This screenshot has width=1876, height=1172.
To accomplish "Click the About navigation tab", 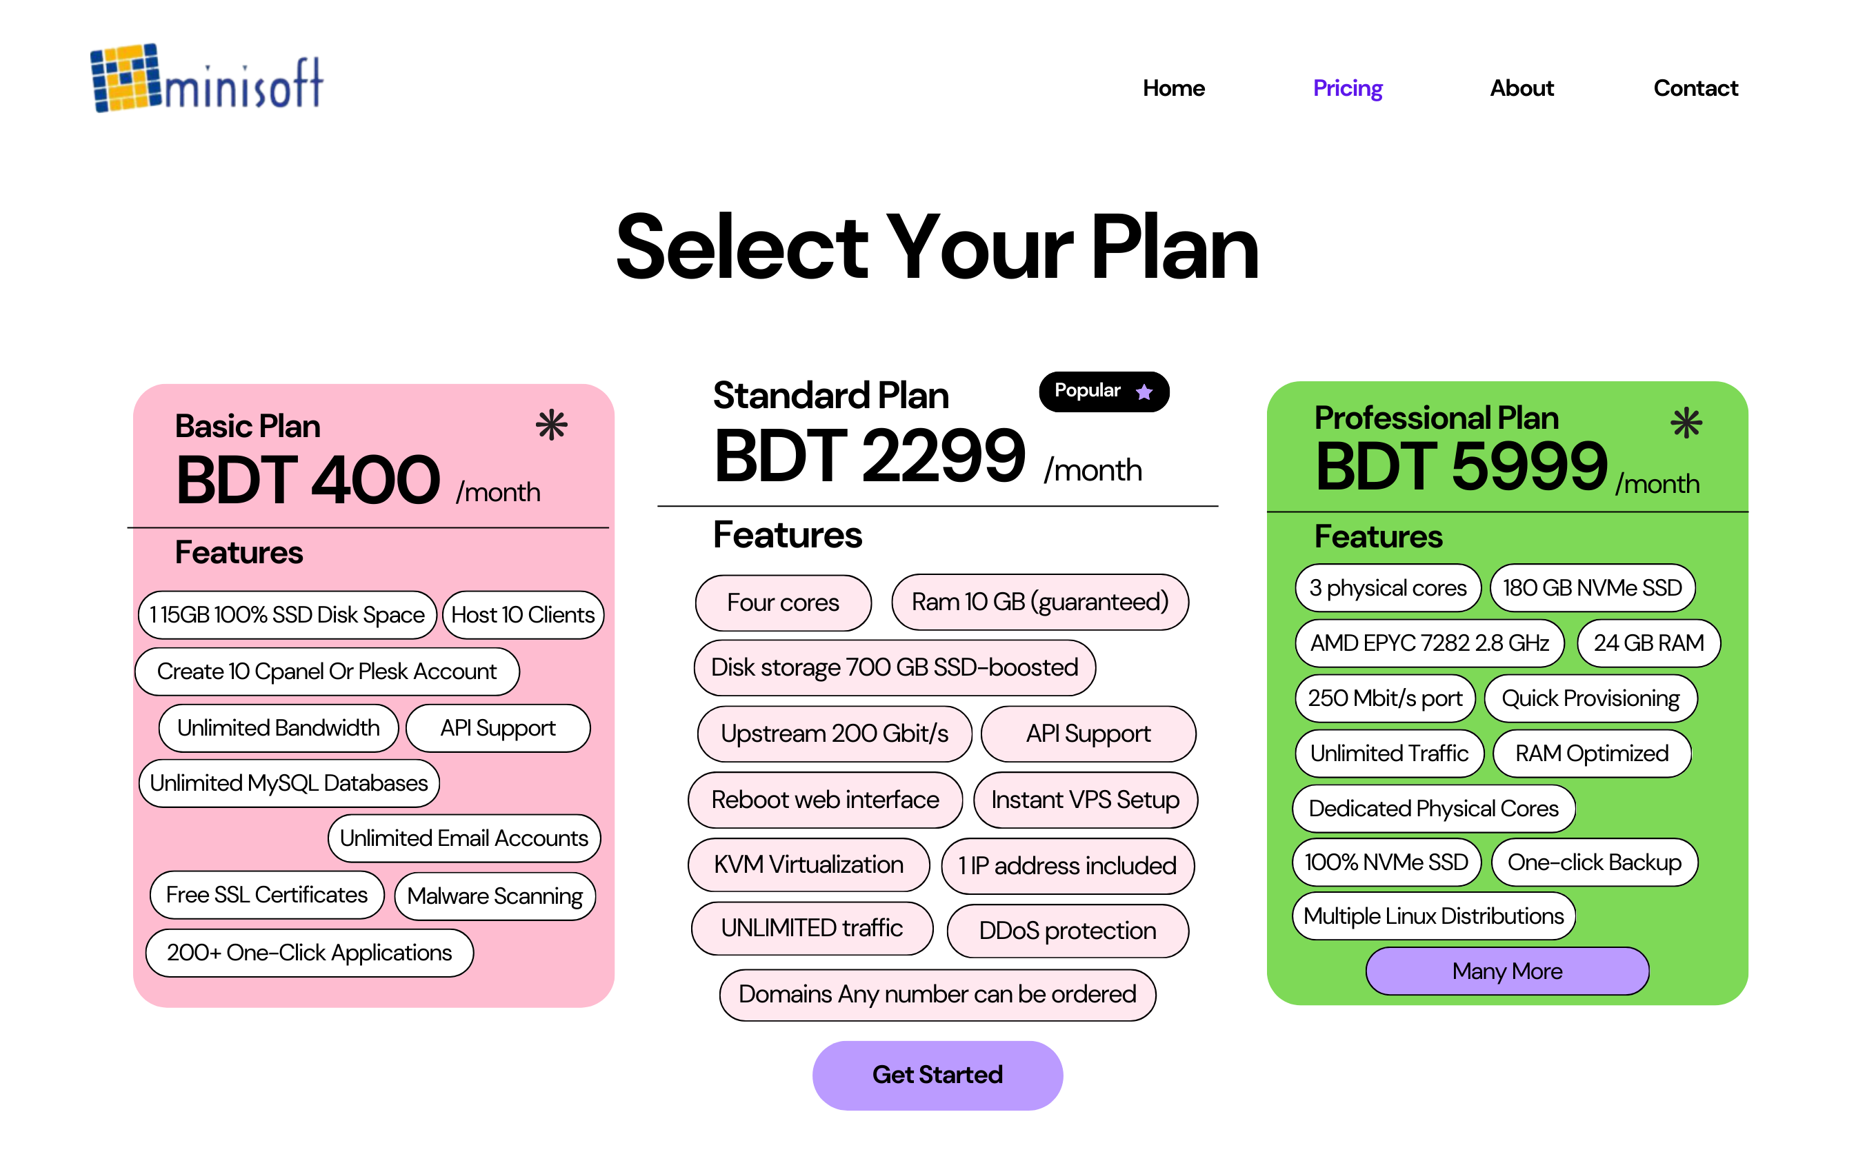I will (x=1522, y=88).
